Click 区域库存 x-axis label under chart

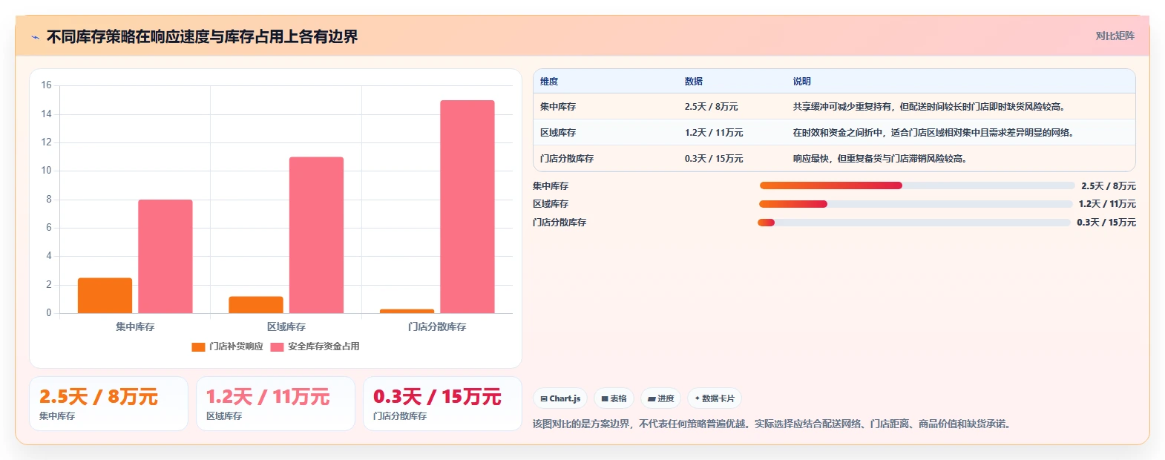pyautogui.click(x=286, y=326)
